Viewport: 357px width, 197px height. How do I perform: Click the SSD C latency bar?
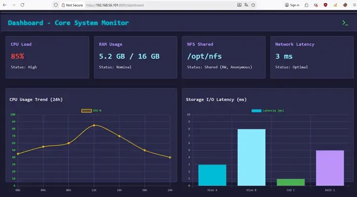click(291, 182)
